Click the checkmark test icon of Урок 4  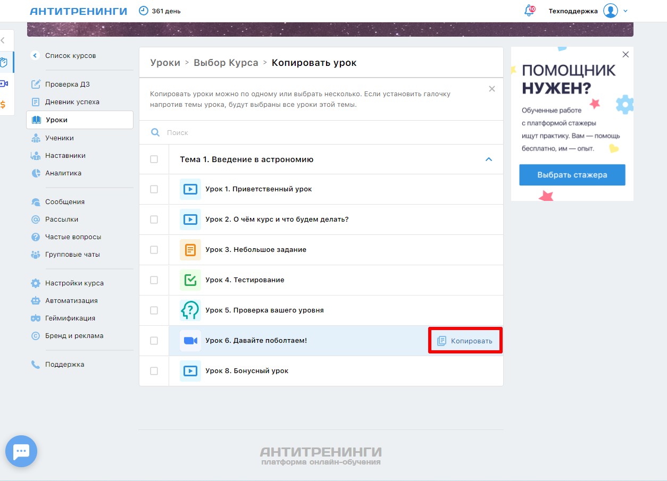coord(190,280)
